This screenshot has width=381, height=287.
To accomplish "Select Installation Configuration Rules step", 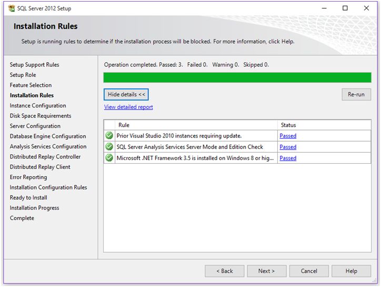I will point(48,187).
